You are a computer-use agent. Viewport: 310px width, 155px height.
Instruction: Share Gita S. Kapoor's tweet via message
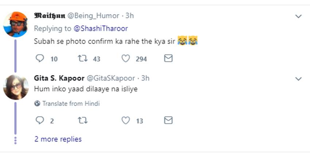click(168, 121)
